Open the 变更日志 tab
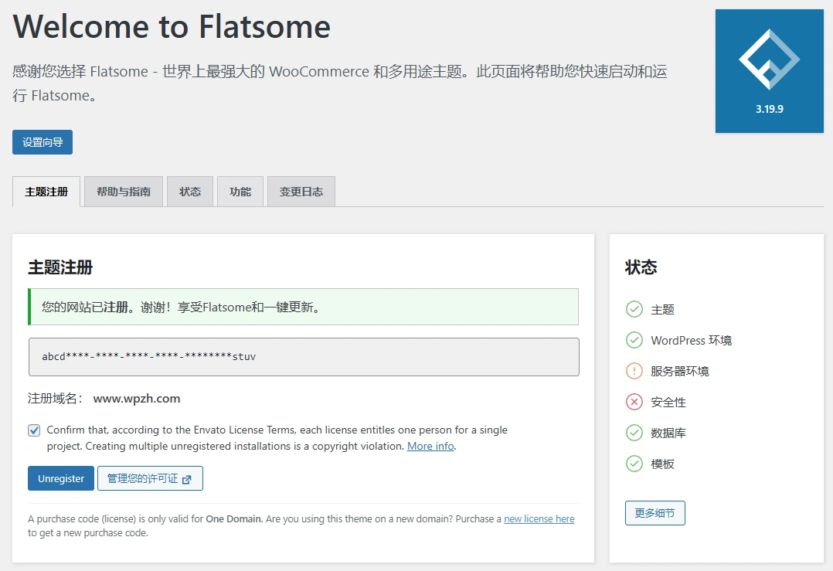 [x=301, y=191]
